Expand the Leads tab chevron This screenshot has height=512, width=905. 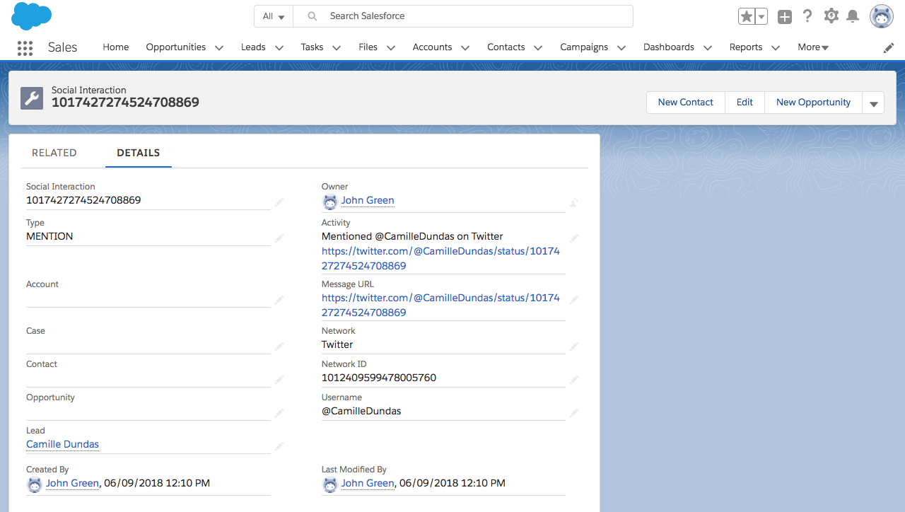(x=279, y=48)
